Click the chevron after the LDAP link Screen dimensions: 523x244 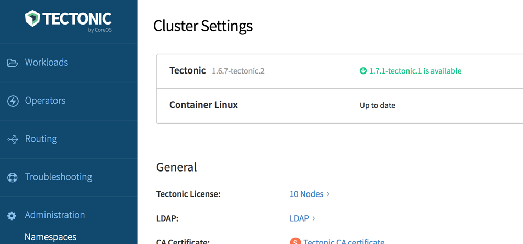coord(313,218)
